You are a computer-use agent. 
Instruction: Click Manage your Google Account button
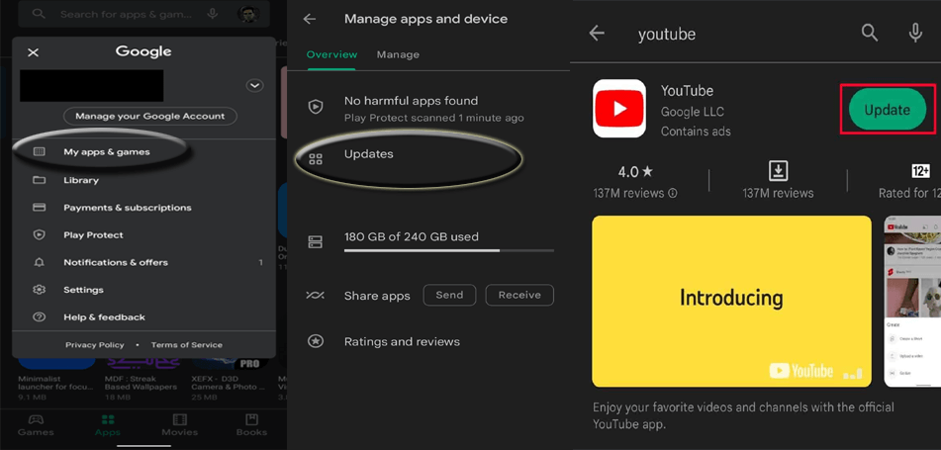coord(149,116)
